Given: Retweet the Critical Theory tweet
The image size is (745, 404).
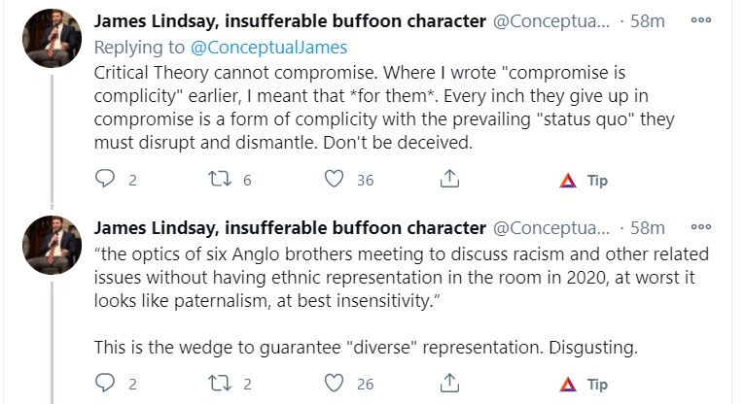Looking at the screenshot, I should [220, 180].
